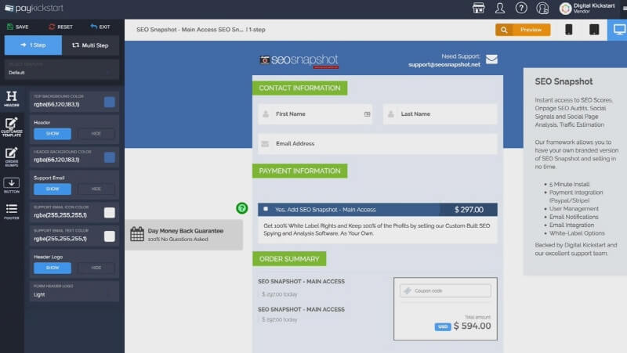This screenshot has height=353, width=627.
Task: Open the support agent headset icon
Action: (542, 8)
